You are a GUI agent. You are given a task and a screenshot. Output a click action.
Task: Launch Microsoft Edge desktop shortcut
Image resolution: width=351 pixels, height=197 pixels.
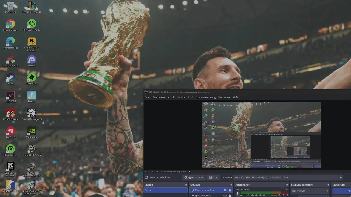pyautogui.click(x=10, y=43)
